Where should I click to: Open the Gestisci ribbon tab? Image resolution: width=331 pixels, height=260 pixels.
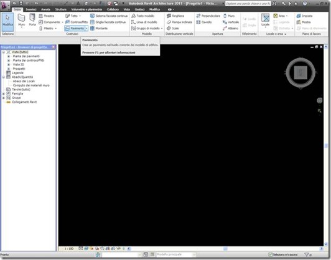(139, 9)
